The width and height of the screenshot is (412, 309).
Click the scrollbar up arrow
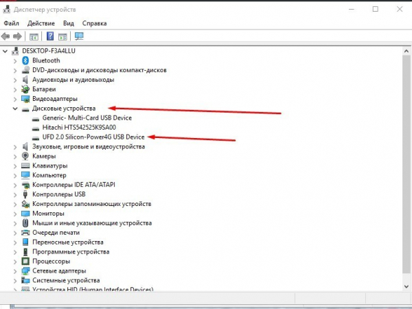tap(407, 51)
